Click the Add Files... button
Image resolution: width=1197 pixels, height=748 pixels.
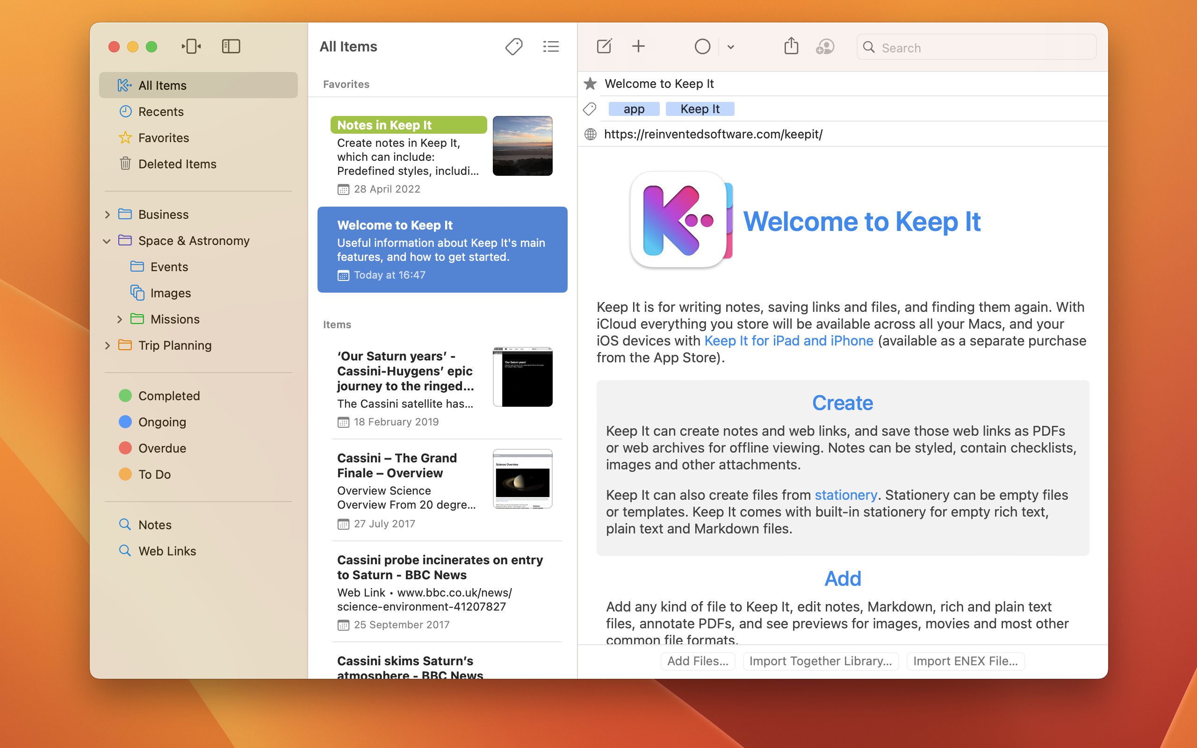click(x=698, y=661)
